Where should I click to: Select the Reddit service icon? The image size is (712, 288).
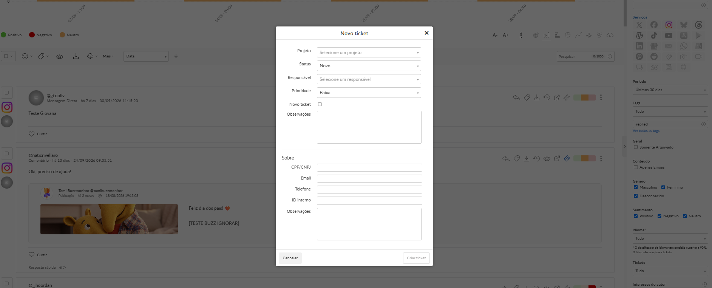point(654,57)
